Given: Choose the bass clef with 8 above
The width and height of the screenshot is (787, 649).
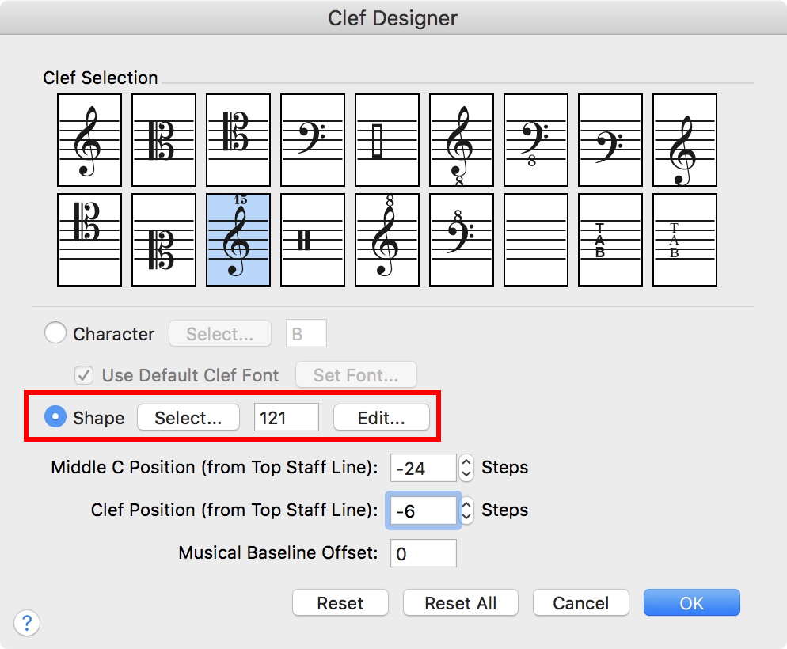Looking at the screenshot, I should pos(461,240).
